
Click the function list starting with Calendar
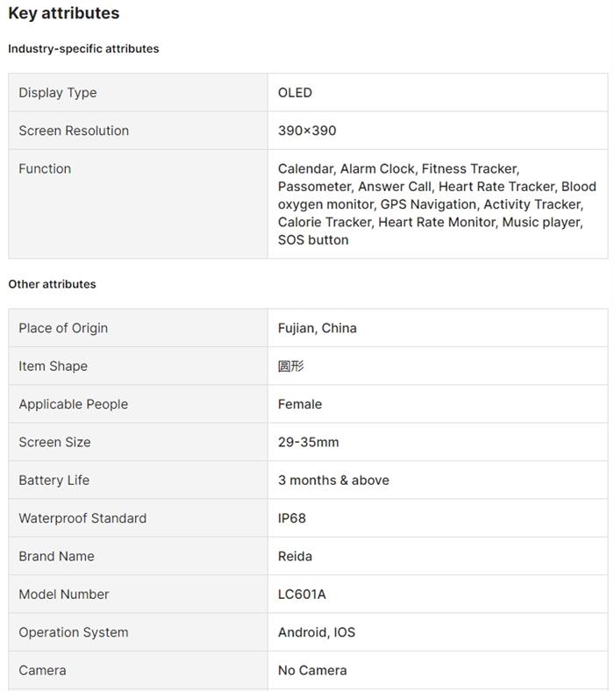point(437,204)
